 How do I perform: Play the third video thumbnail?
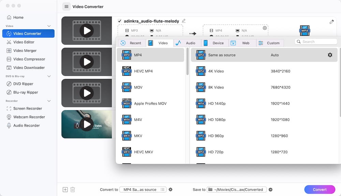pos(87,93)
